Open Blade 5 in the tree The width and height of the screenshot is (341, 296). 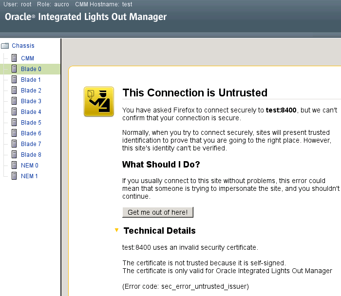tap(31, 122)
